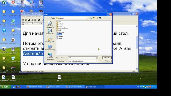Open the Вставка menu in WordPad
The width and height of the screenshot is (171, 96).
coord(39,17)
